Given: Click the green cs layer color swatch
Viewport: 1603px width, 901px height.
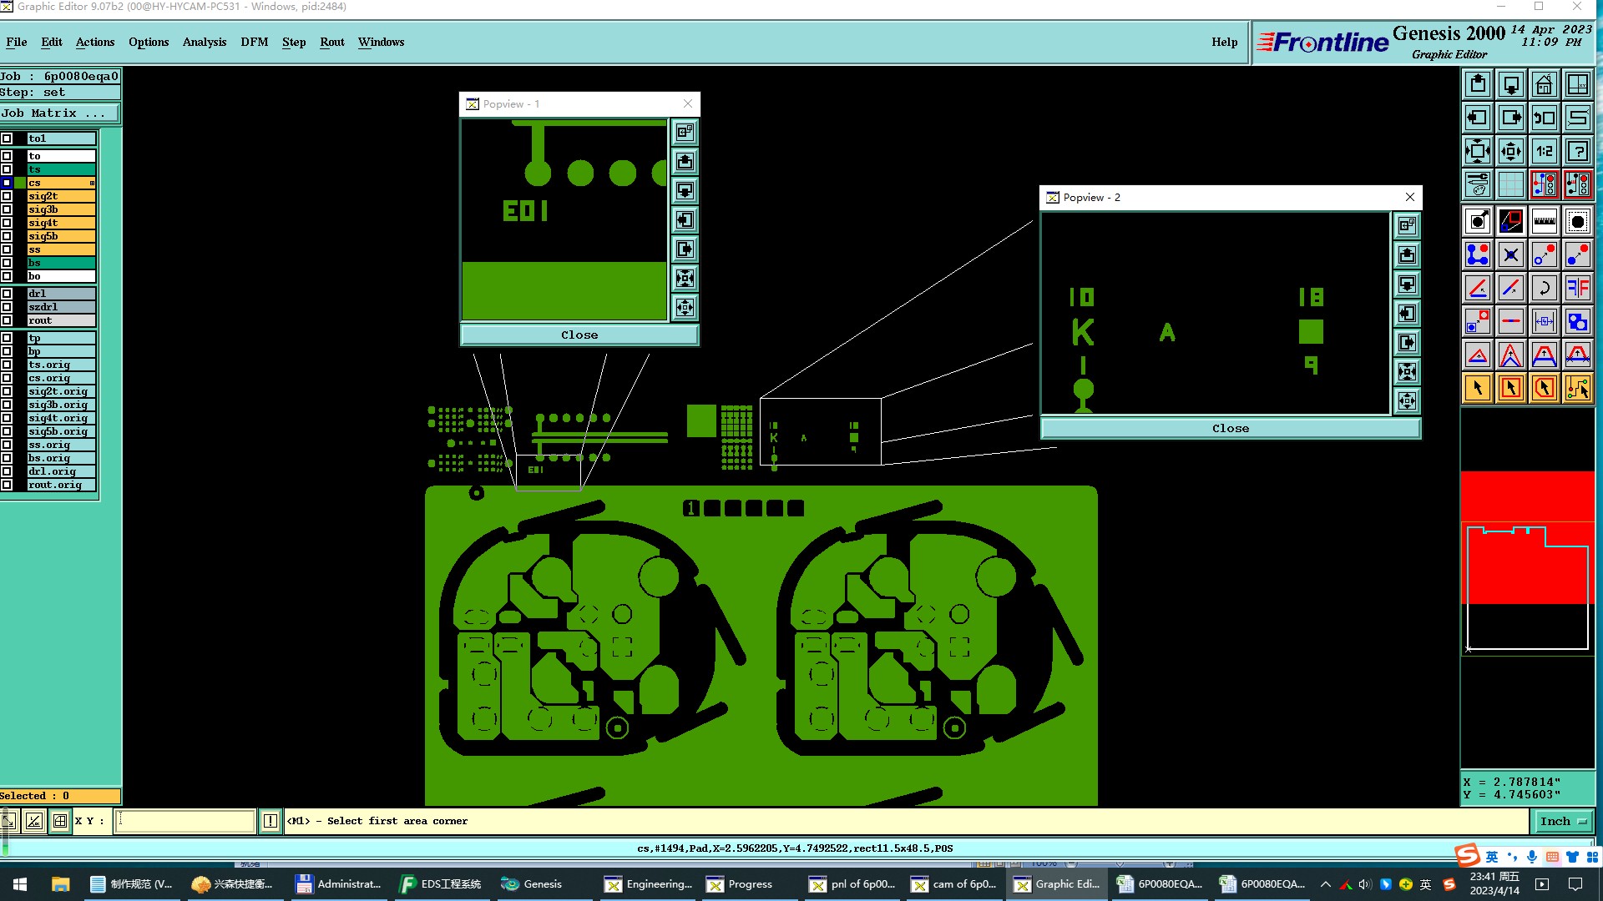Looking at the screenshot, I should point(20,183).
